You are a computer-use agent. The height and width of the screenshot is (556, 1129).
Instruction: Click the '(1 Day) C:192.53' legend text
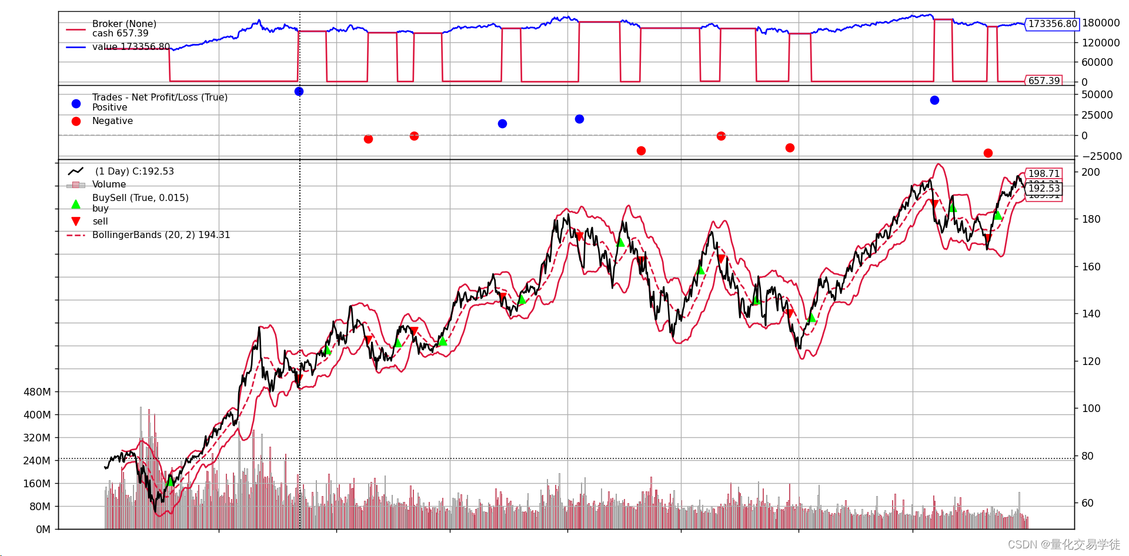coord(134,171)
